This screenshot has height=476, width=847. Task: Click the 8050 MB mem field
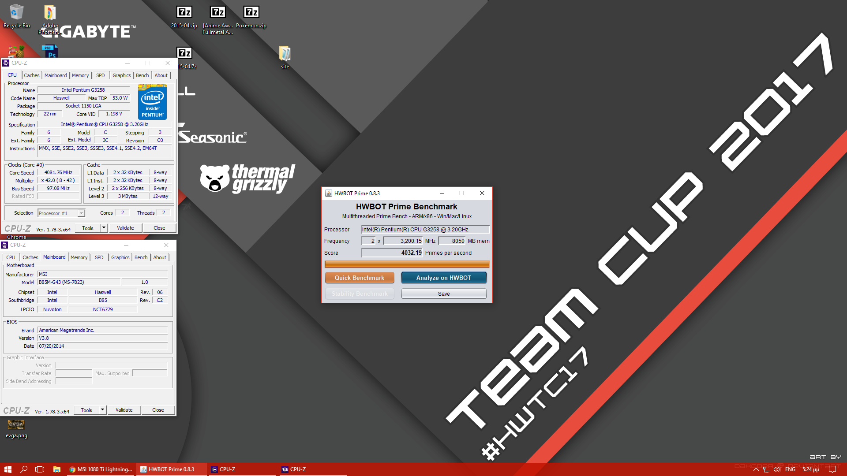(x=452, y=241)
